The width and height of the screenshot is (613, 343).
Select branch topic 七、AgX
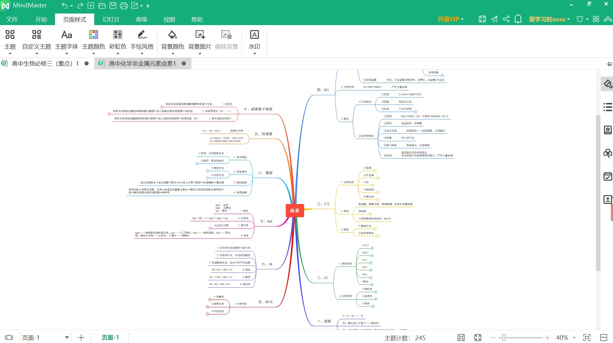pos(266,221)
